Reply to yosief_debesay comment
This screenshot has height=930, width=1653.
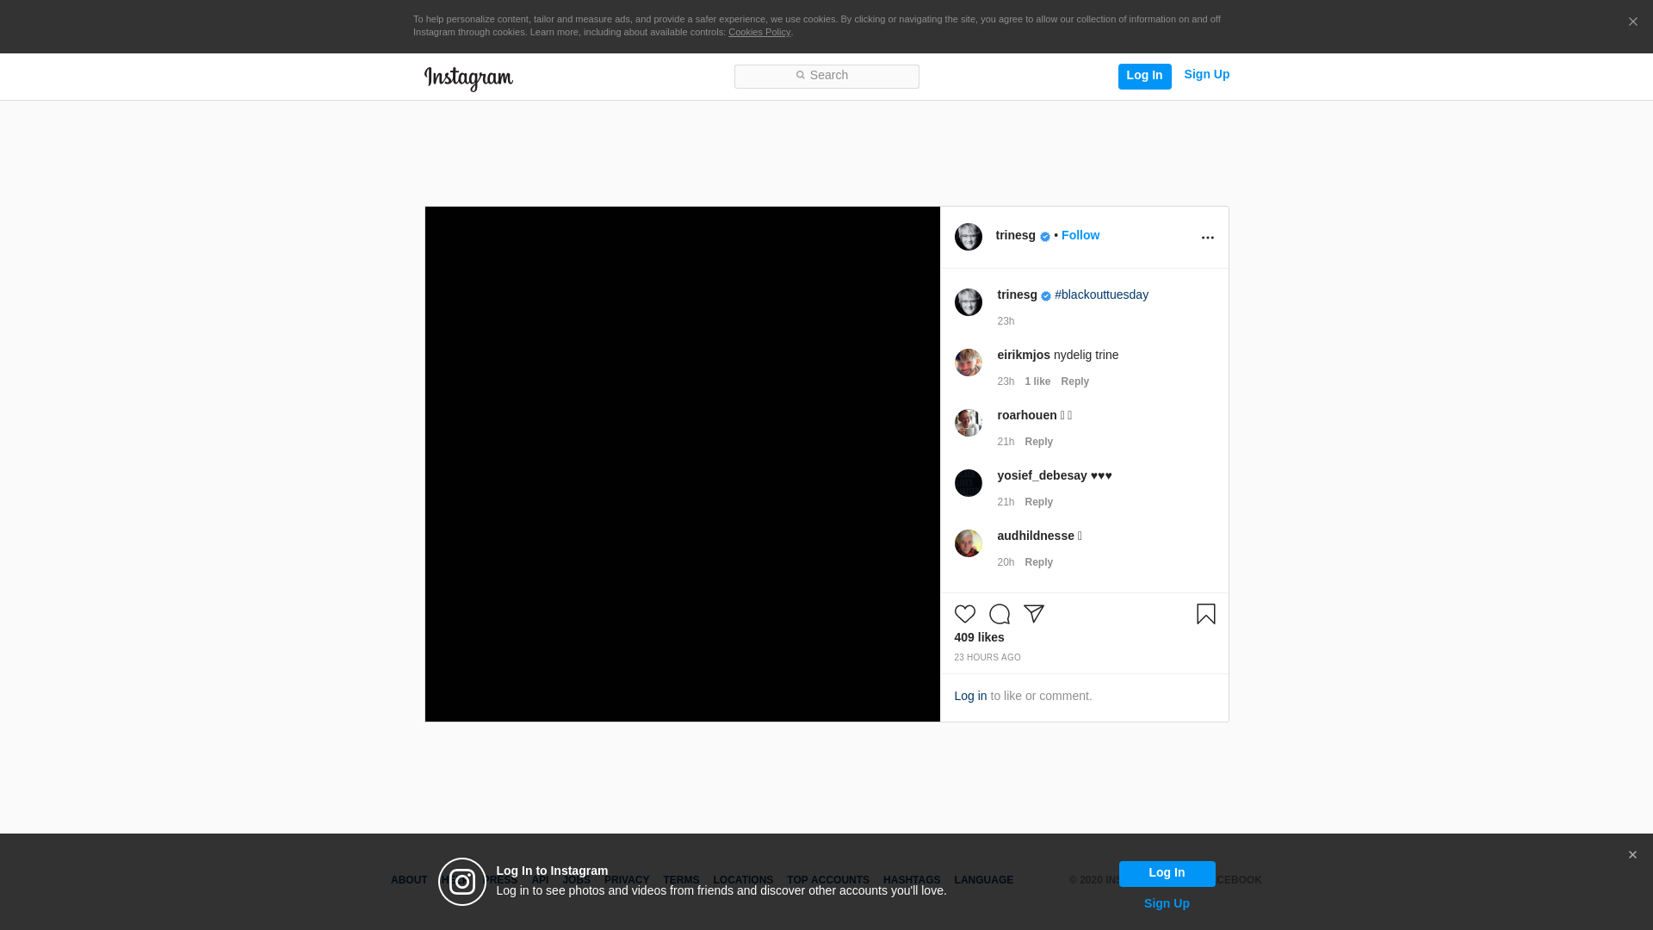1038,502
